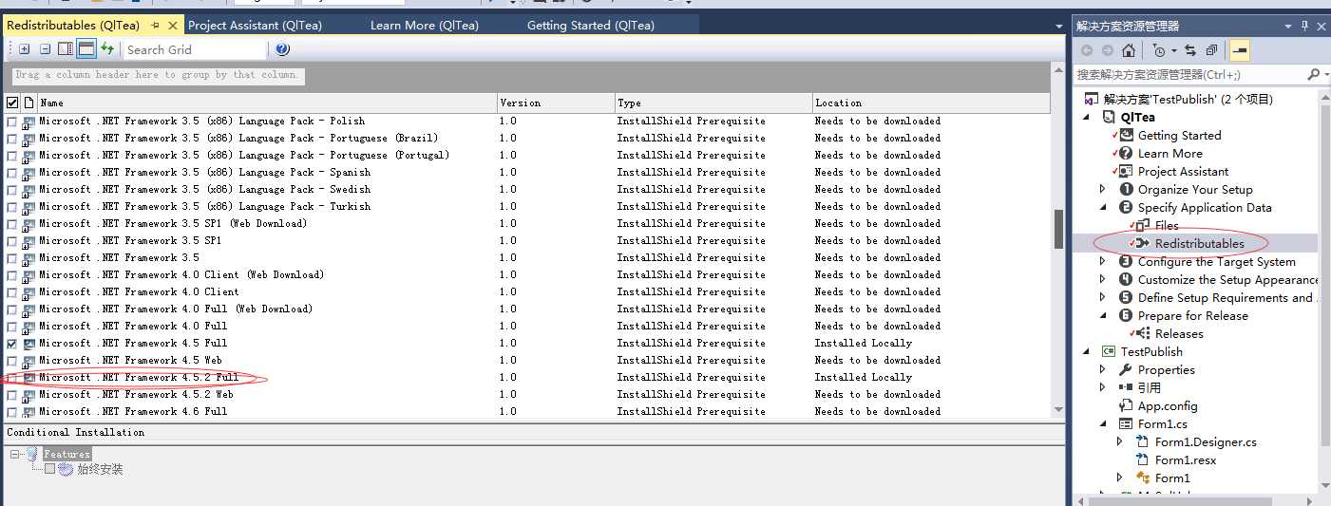Viewport: 1331px width, 506px height.
Task: Check .NET Framework 4.5 Web checkbox
Action: (12, 360)
